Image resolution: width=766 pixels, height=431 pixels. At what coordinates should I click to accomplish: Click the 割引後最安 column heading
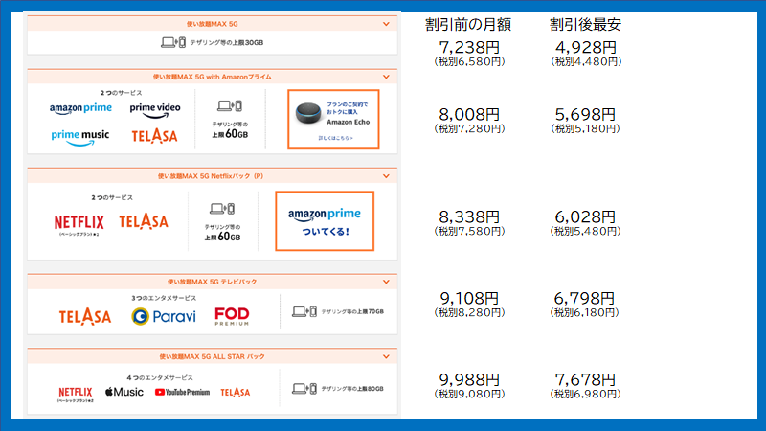click(585, 25)
